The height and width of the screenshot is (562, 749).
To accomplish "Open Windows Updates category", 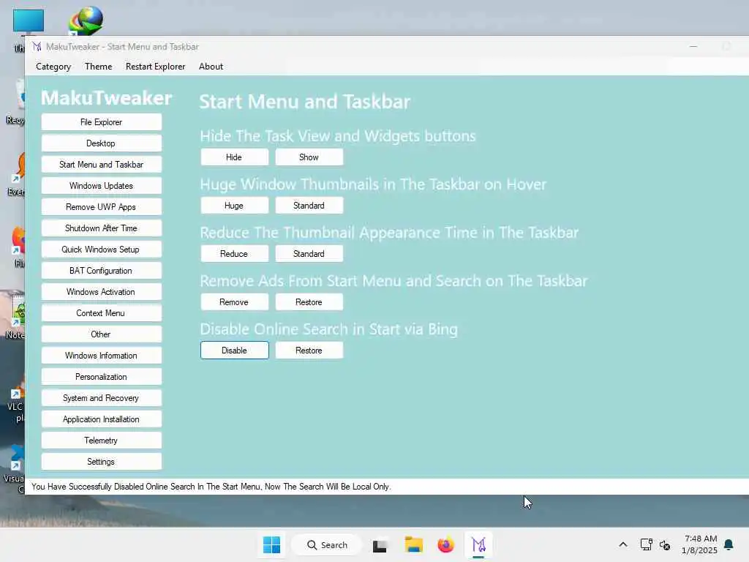I will tap(101, 185).
